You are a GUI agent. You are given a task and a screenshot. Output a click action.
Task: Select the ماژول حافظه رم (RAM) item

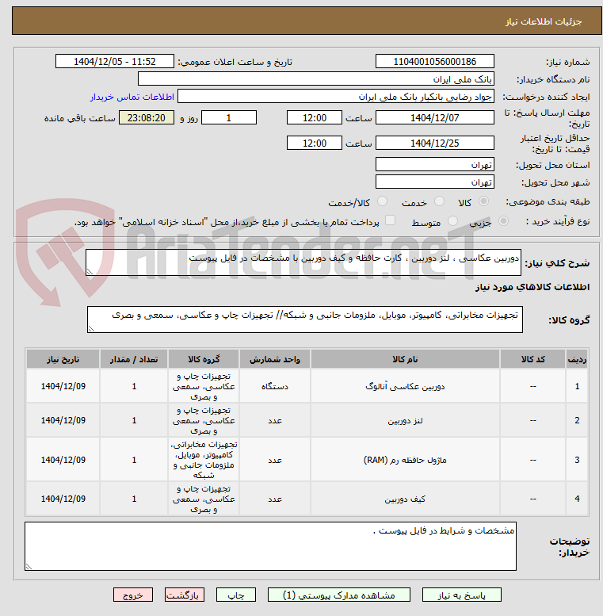point(405,460)
